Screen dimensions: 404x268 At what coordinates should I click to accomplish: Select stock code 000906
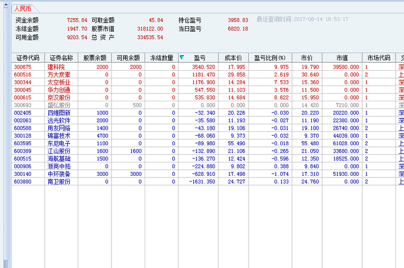[x=23, y=167]
